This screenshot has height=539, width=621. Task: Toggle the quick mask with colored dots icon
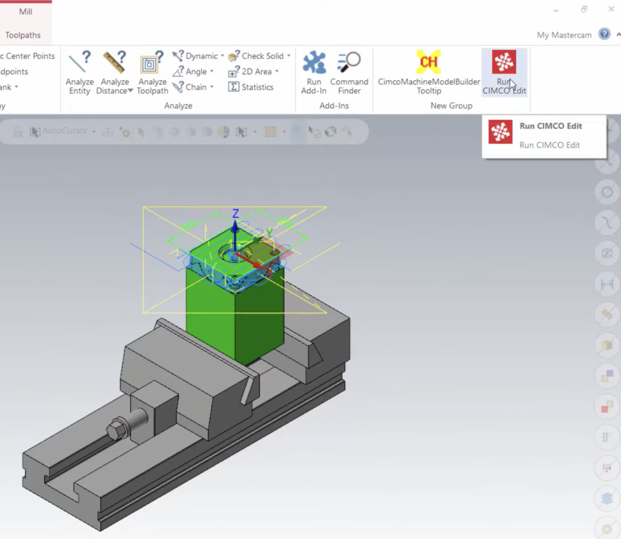click(x=606, y=467)
